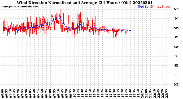This screenshot has height=99, width=183.
Task: Click the Copyright 2025 Curtronics.com text
Action: tap(19, 7)
